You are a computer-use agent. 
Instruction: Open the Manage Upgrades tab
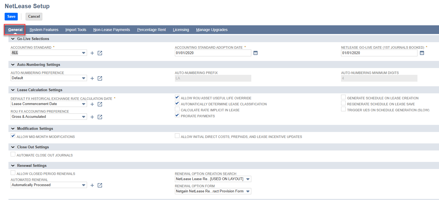(x=212, y=30)
